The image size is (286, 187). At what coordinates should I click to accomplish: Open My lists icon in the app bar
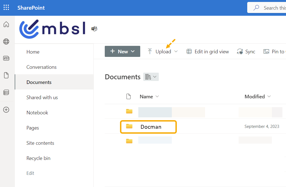(6, 92)
